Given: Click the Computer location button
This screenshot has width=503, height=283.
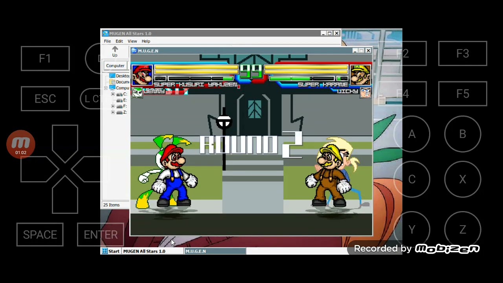Looking at the screenshot, I should [115, 66].
